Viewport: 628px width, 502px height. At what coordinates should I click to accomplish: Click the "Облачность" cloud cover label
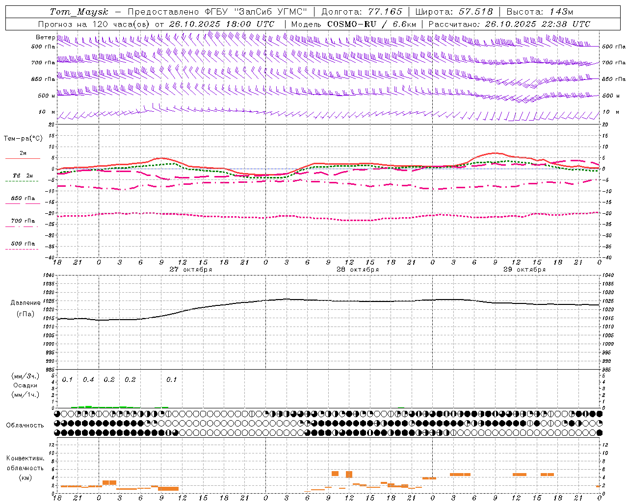point(25,426)
